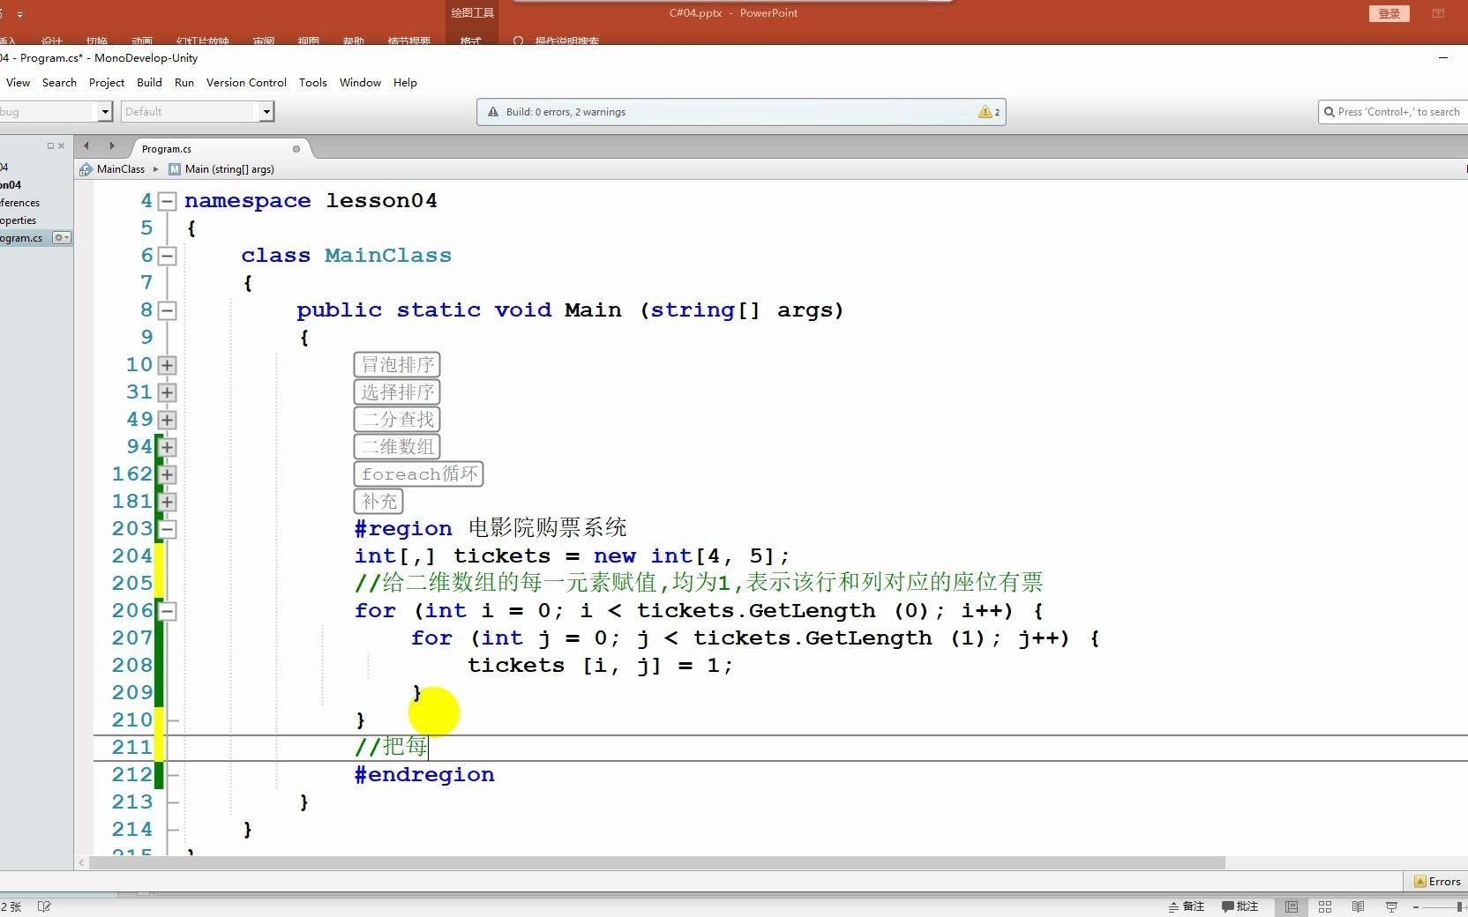Open the Window menu
The width and height of the screenshot is (1468, 917).
point(360,82)
